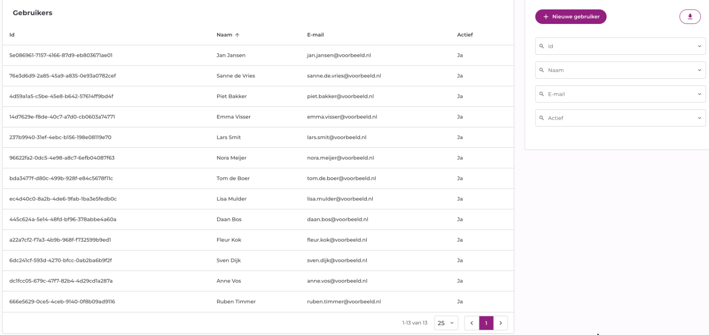
Task: Select page 1 in pagination
Action: click(486, 323)
